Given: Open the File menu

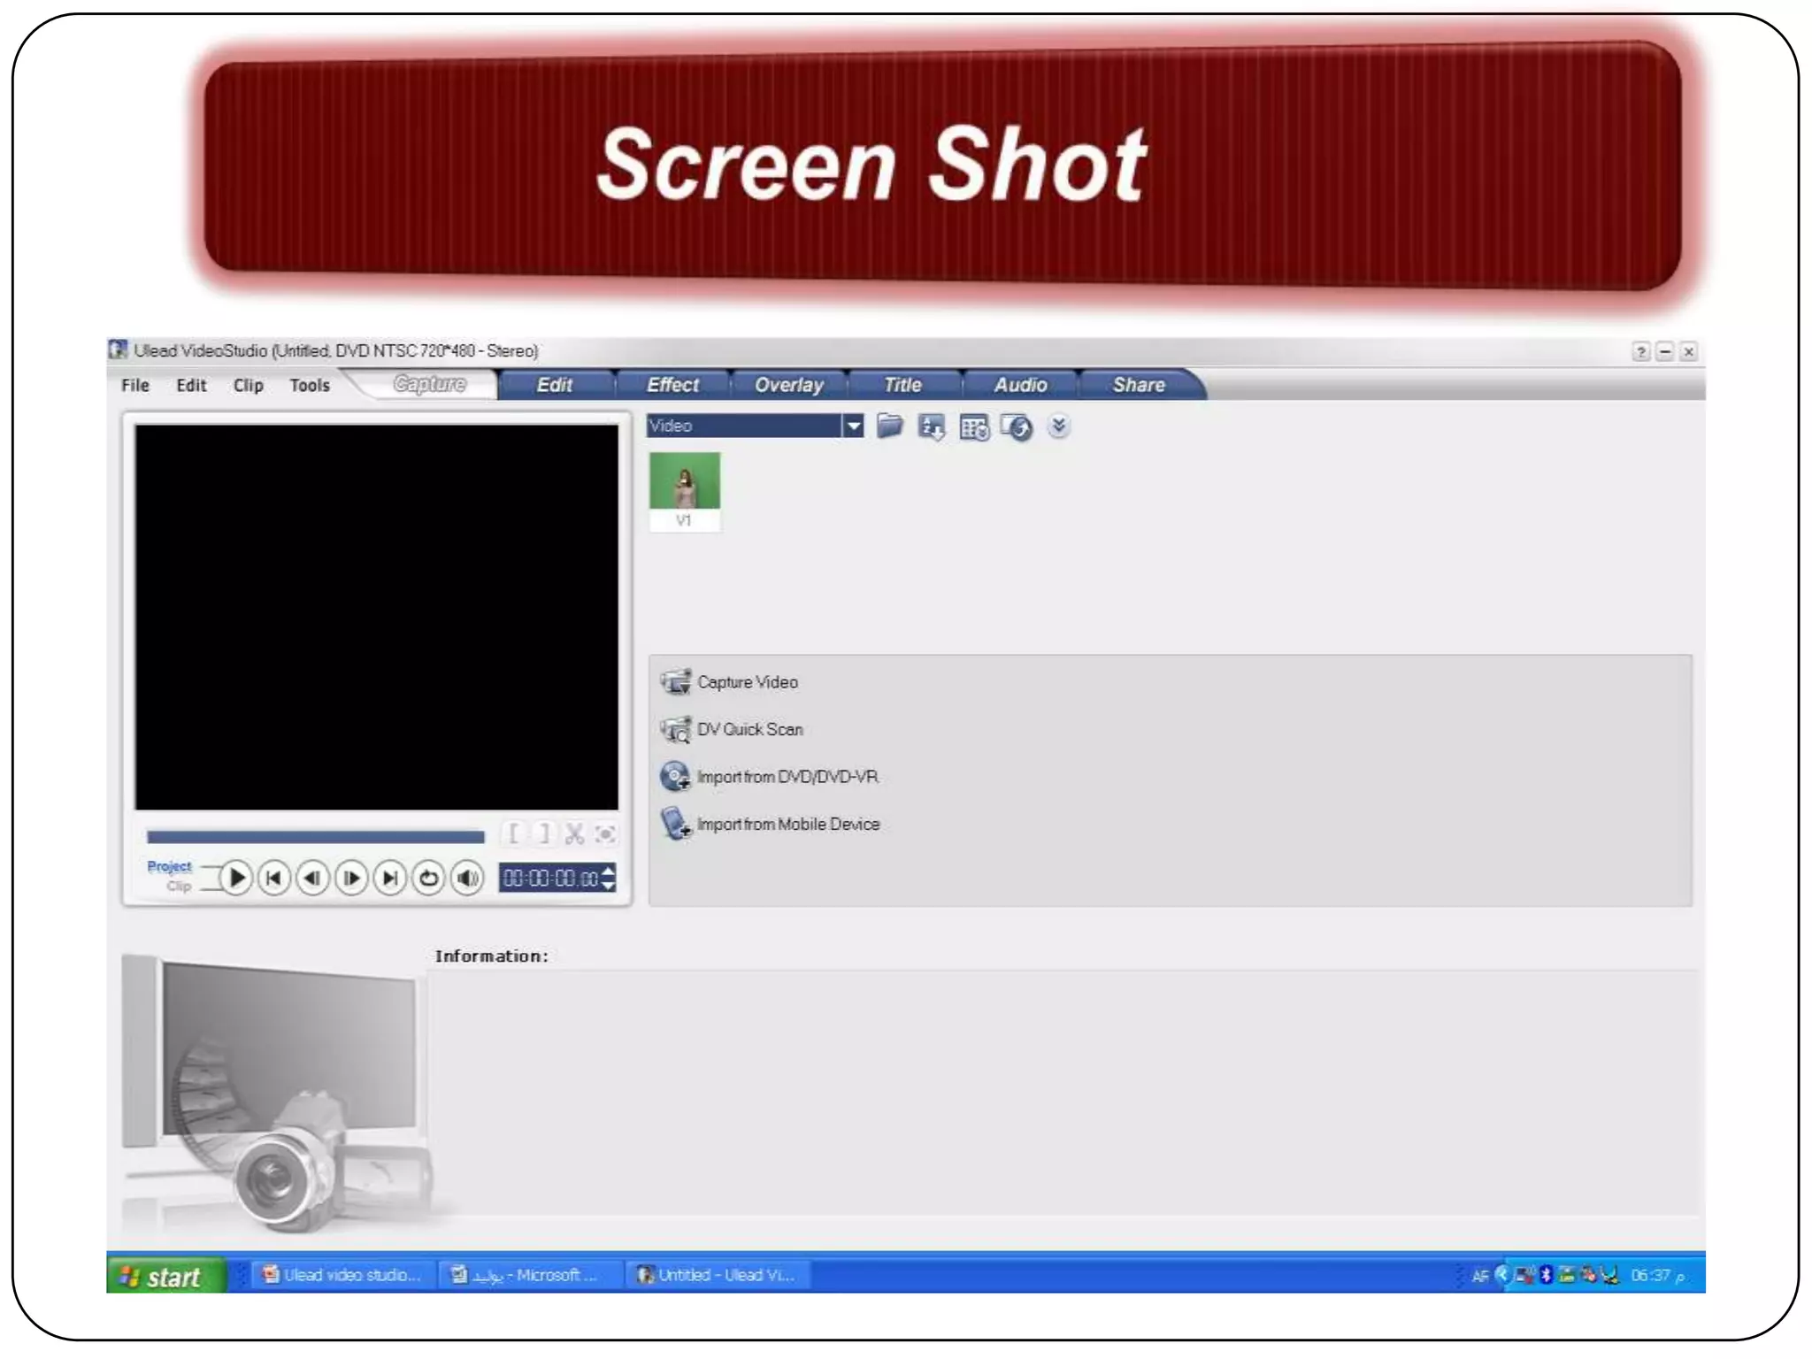Looking at the screenshot, I should tap(135, 385).
